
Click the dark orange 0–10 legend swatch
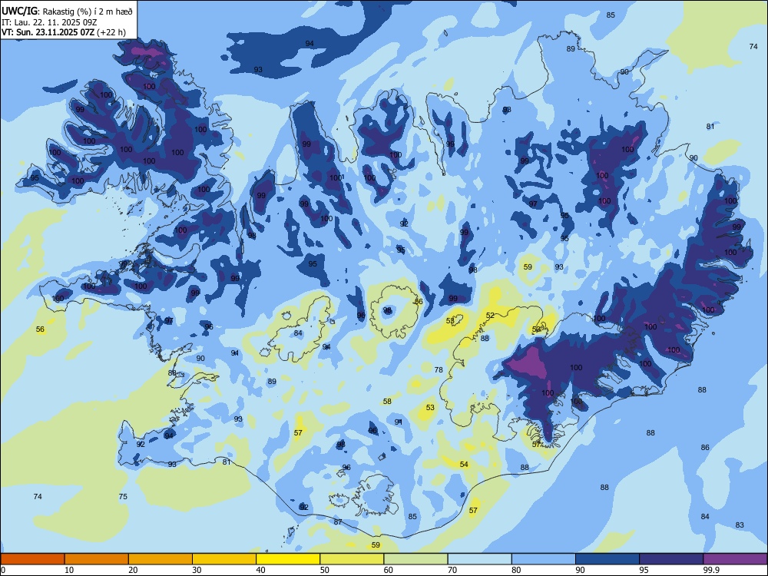click(x=32, y=559)
